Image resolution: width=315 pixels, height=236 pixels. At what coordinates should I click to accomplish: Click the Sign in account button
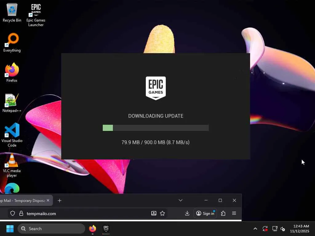pyautogui.click(x=205, y=213)
